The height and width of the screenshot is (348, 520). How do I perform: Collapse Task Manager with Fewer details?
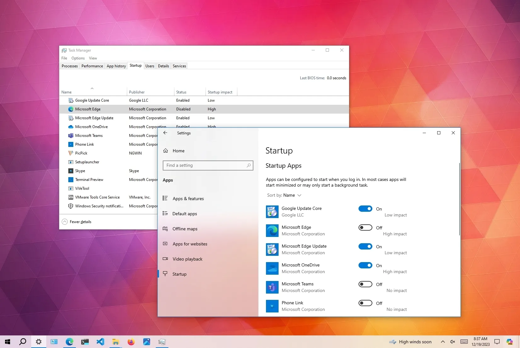click(x=77, y=222)
